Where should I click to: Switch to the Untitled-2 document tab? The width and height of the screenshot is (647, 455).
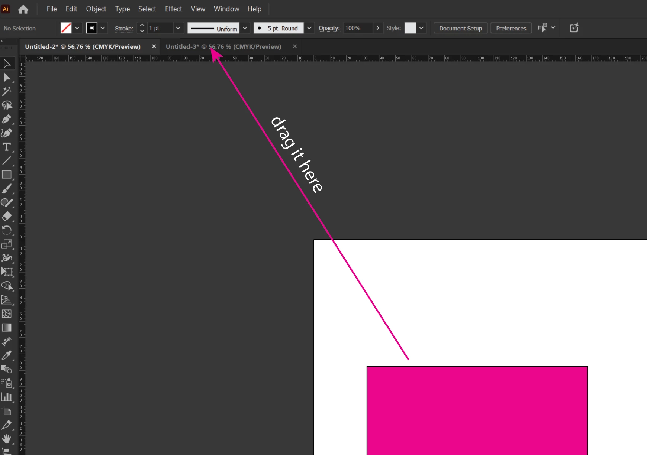pyautogui.click(x=83, y=46)
